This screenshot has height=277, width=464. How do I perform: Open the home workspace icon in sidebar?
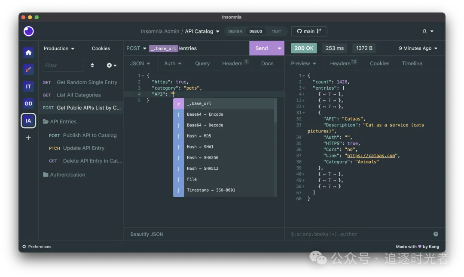pos(28,53)
